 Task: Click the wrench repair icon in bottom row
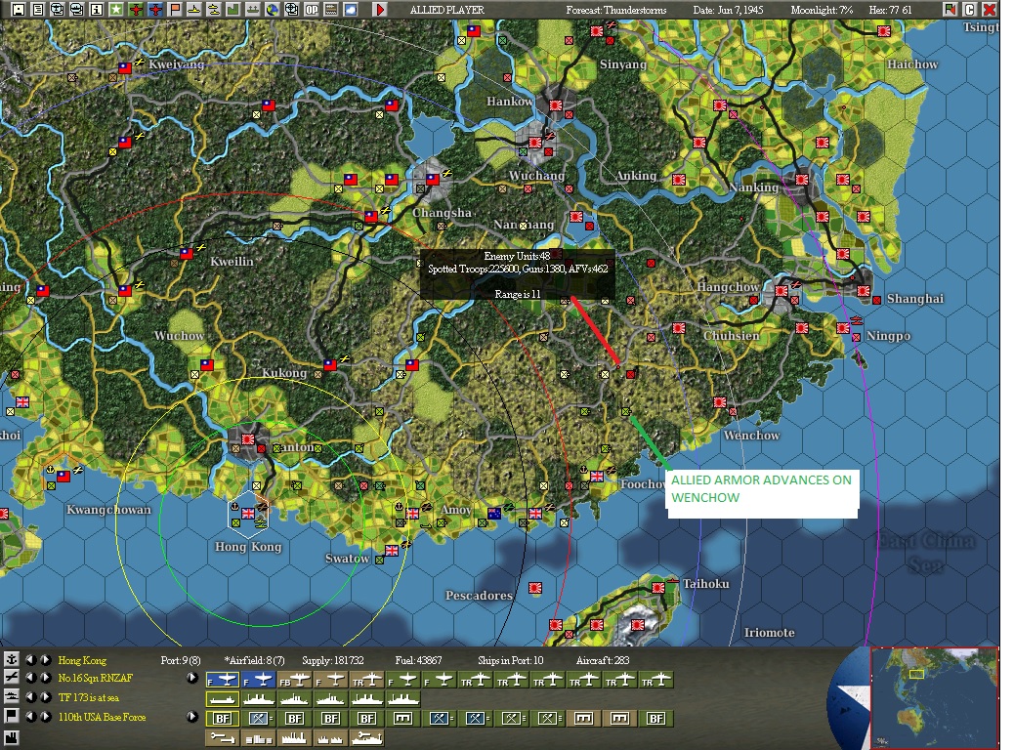coord(223,737)
